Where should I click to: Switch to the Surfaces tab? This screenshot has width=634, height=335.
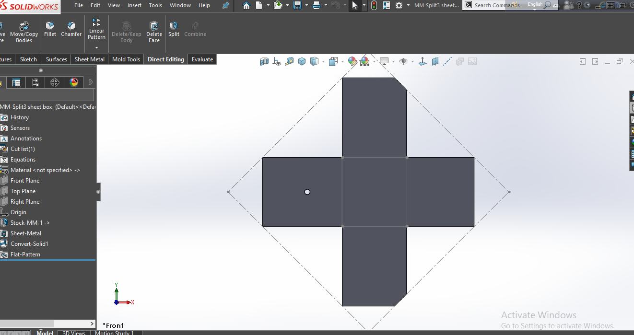[57, 59]
